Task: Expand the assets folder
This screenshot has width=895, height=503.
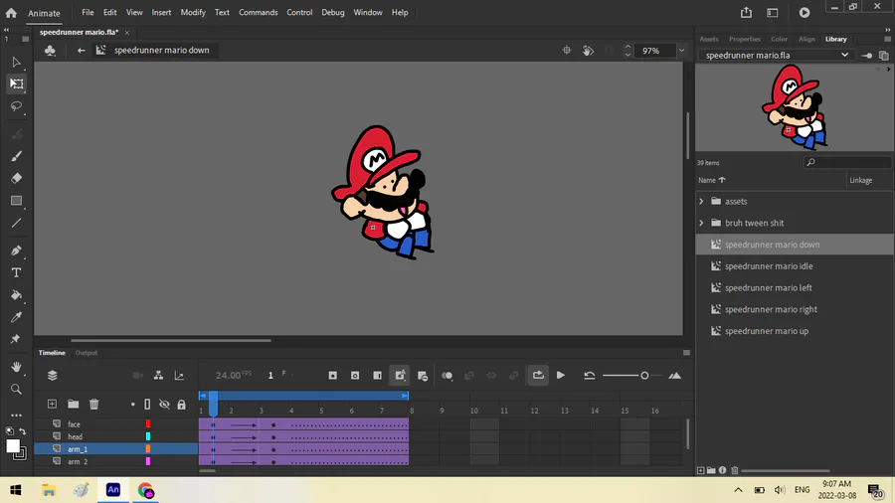Action: click(x=701, y=202)
